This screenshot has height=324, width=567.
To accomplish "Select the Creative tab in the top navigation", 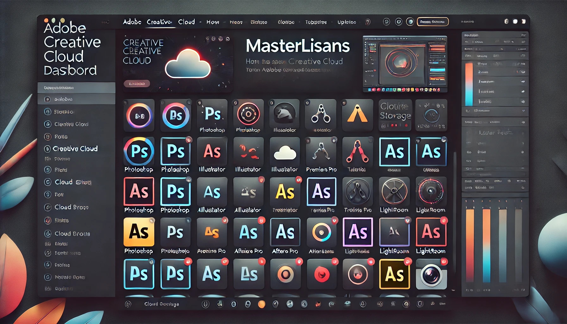I will coord(159,22).
